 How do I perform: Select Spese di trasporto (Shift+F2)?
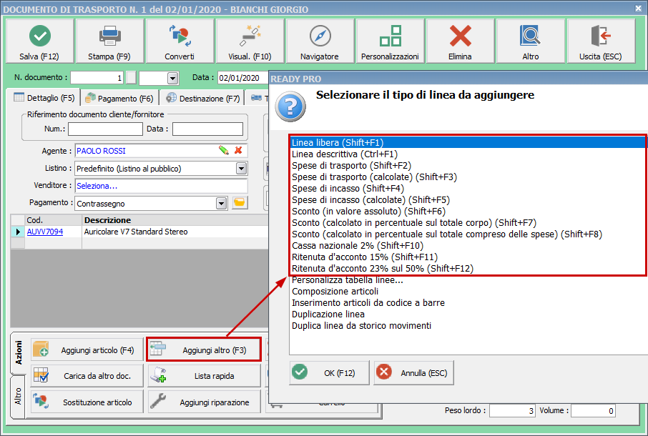coord(468,166)
